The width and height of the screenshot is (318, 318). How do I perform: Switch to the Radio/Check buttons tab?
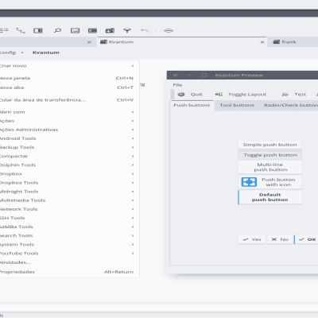291,105
